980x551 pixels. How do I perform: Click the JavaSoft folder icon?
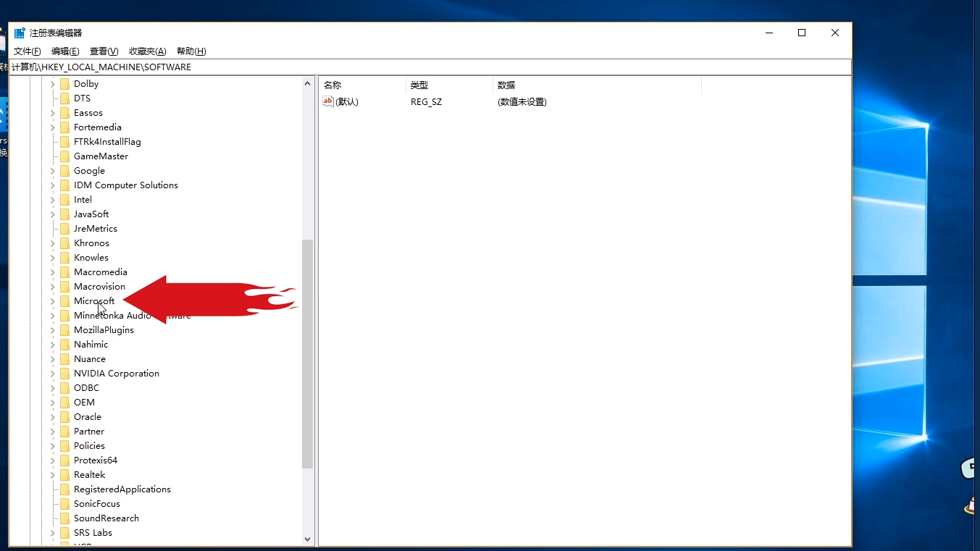coord(64,214)
